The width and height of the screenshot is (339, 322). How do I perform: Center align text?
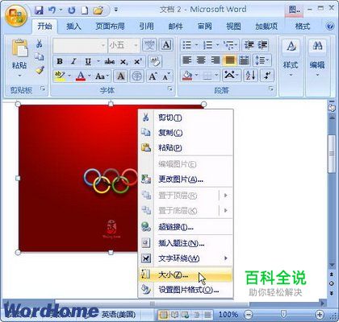point(201,60)
